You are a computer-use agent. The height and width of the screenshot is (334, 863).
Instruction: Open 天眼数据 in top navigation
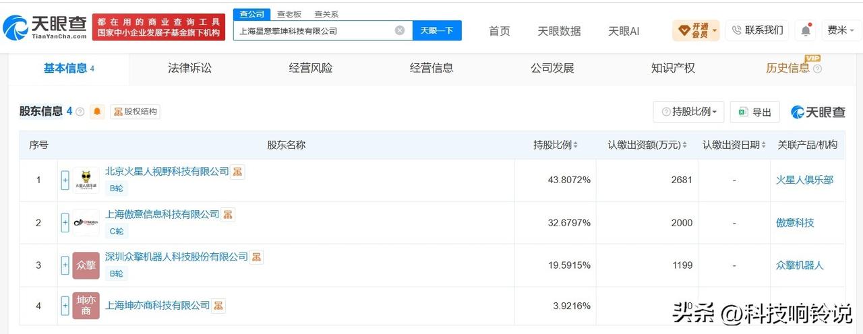tap(559, 31)
